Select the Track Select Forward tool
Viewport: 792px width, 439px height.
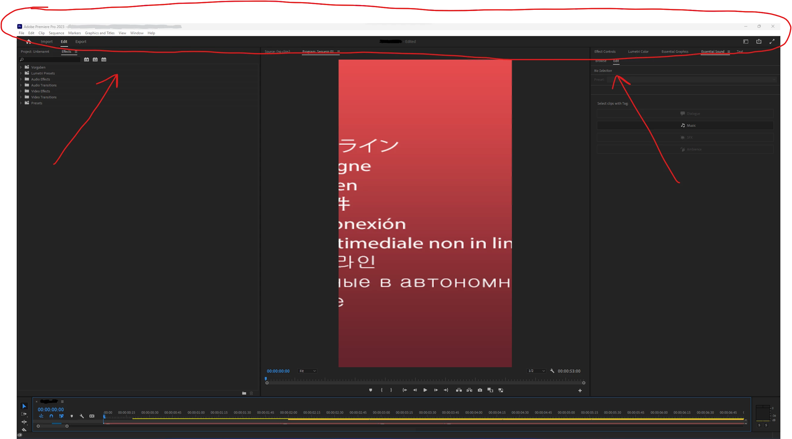click(x=24, y=414)
